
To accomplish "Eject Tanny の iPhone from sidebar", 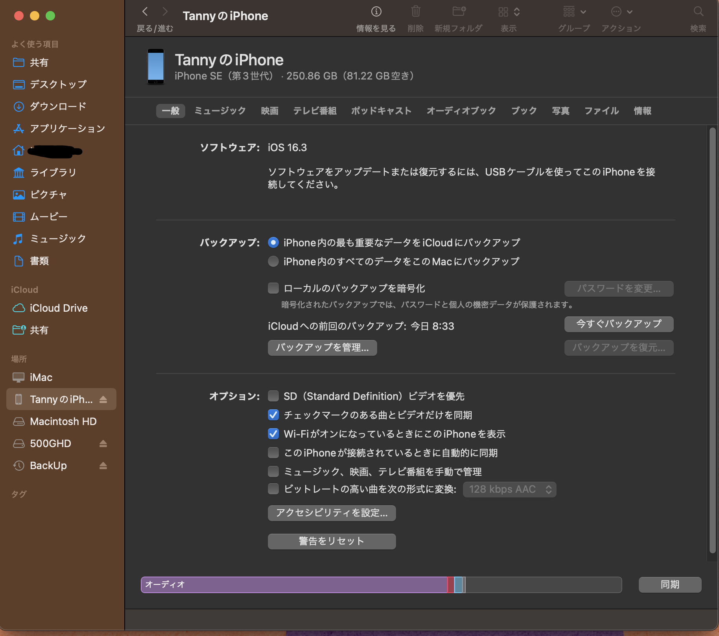I will point(103,399).
